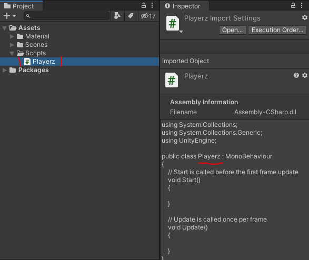This screenshot has width=309, height=260.
Task: Open the plus create asset dropdown
Action: pos(9,16)
